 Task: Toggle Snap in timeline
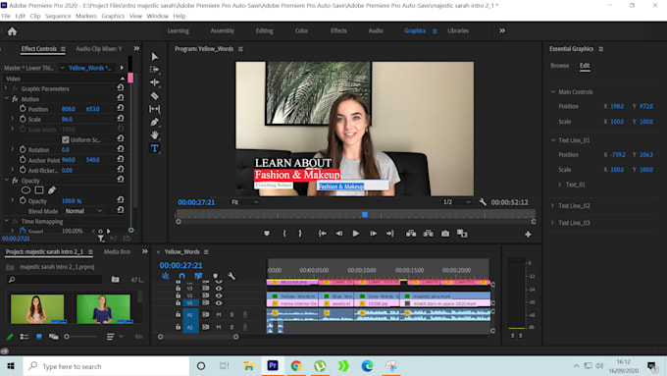(x=182, y=277)
